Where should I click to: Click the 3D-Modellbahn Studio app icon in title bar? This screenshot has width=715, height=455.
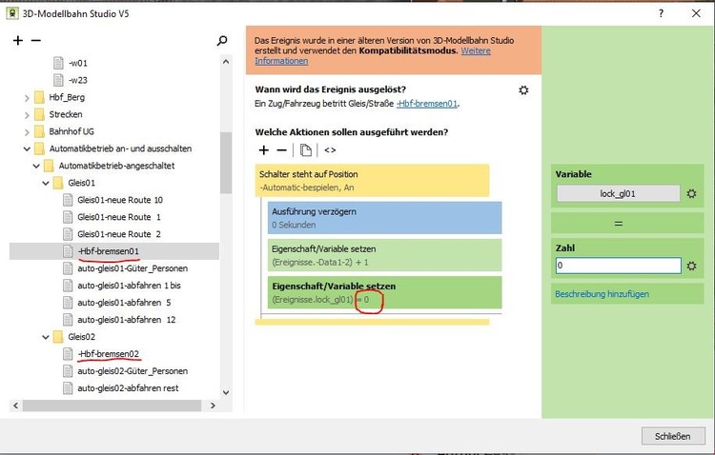tap(12, 13)
